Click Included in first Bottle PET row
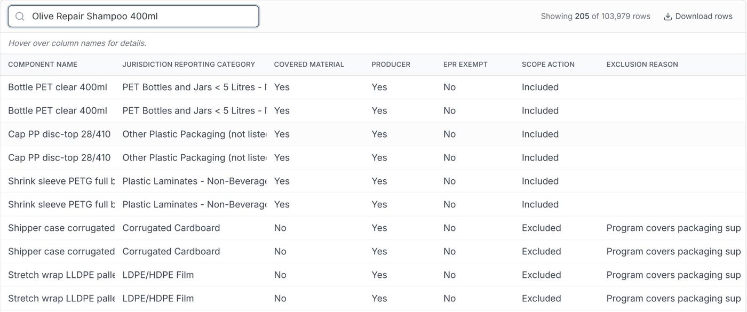This screenshot has height=312, width=747. pos(541,87)
